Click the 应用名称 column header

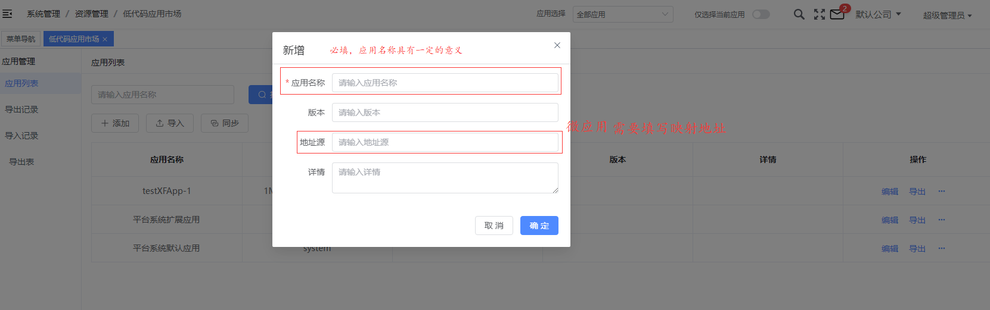click(x=167, y=159)
